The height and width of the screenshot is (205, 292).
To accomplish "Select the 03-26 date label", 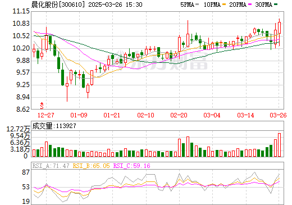I will pyautogui.click(x=278, y=115).
